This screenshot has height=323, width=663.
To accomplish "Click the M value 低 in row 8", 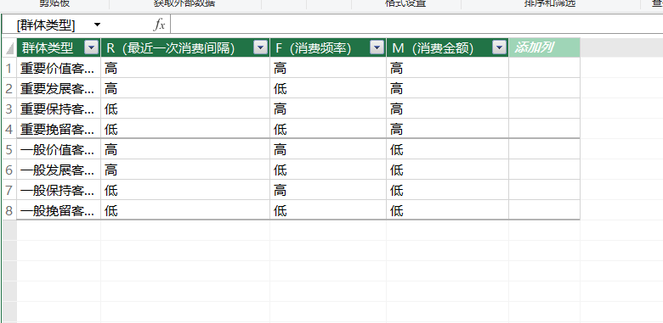I will click(447, 210).
